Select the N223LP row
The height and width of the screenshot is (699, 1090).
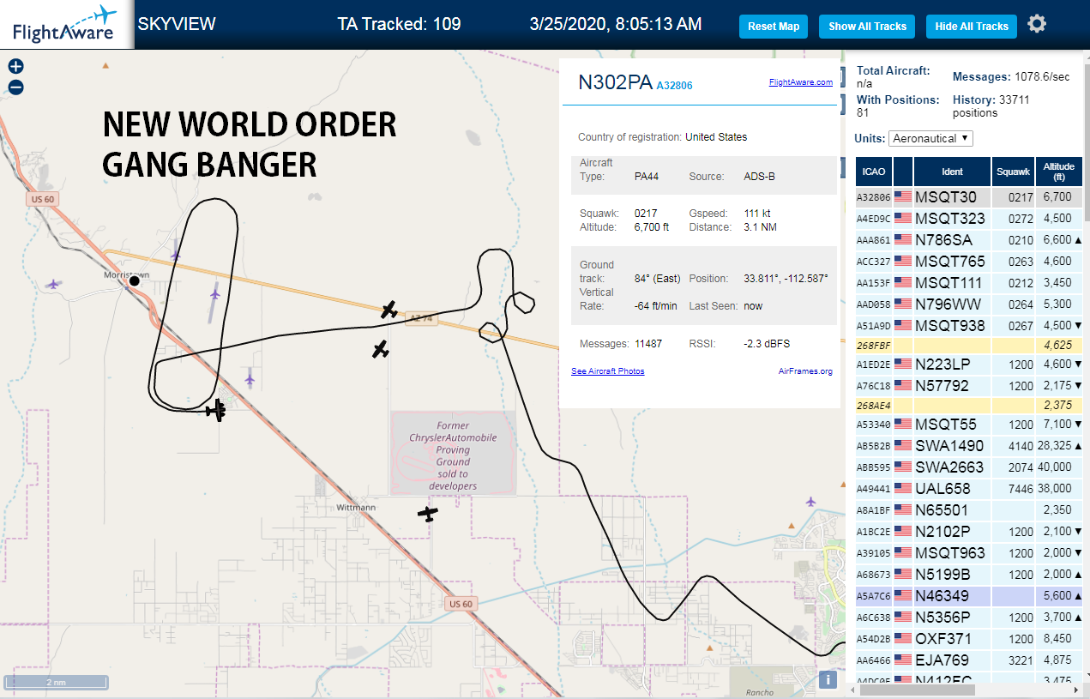pyautogui.click(x=969, y=365)
